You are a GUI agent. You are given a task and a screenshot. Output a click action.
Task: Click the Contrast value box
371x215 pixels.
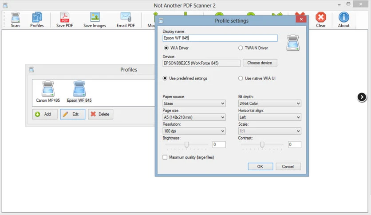click(295, 144)
